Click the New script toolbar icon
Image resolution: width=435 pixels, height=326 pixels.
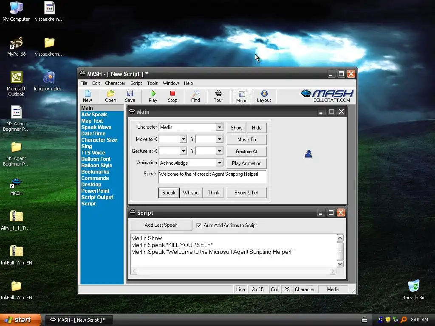(88, 96)
